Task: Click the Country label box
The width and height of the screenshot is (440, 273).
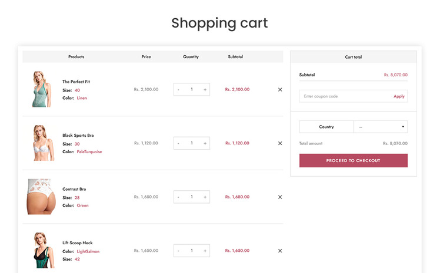Action: pos(326,127)
